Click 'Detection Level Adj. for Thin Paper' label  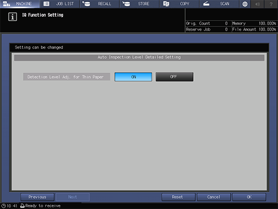point(67,77)
